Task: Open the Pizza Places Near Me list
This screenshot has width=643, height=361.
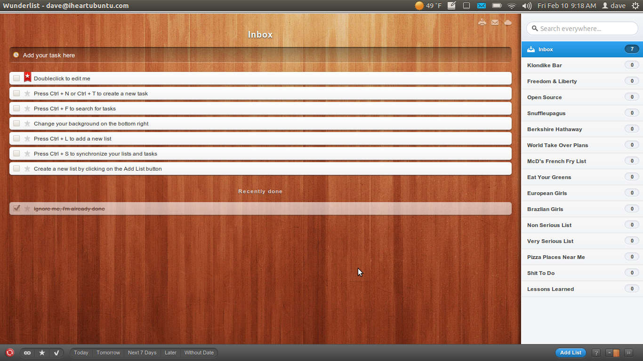Action: coord(582,257)
